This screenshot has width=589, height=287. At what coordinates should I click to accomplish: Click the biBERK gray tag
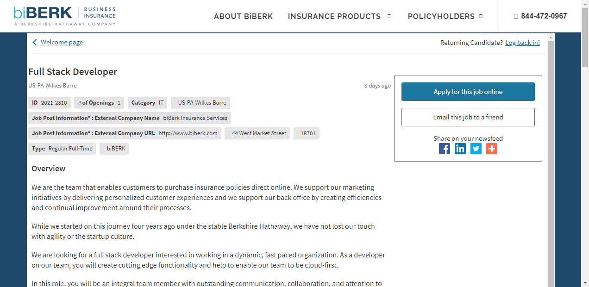point(114,149)
